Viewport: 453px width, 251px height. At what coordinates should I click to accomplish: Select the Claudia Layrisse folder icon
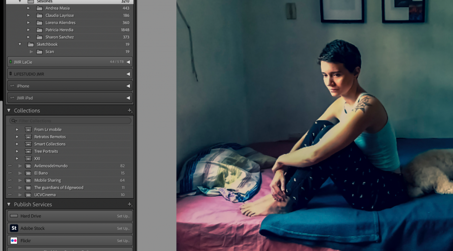[x=40, y=15]
